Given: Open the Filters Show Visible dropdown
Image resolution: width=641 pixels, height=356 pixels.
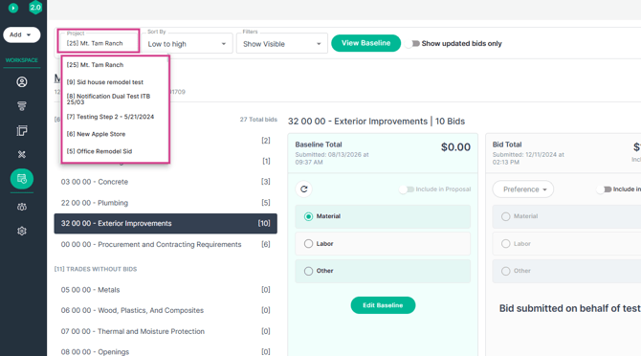Looking at the screenshot, I should coord(282,43).
